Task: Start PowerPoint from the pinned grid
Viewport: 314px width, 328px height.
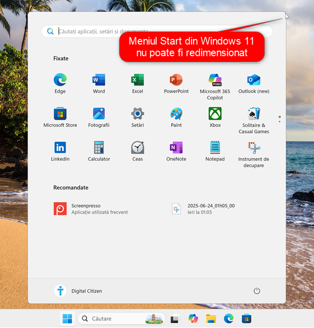Action: [x=176, y=80]
